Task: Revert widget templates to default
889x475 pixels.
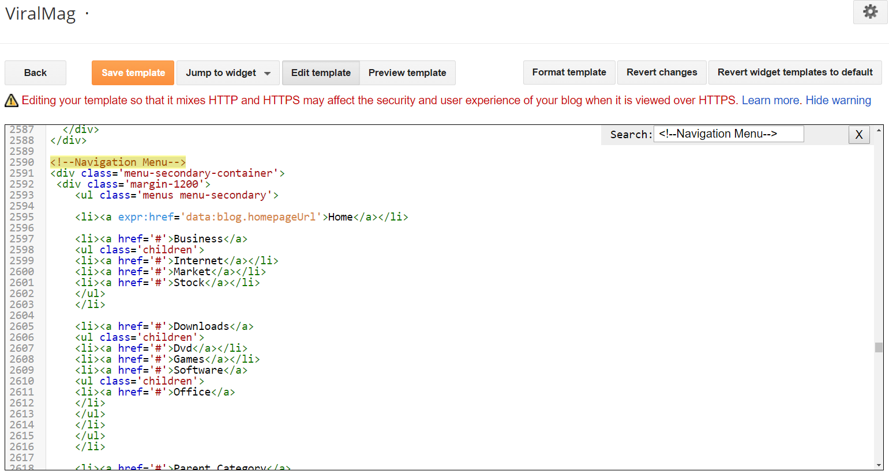Action: (x=794, y=73)
